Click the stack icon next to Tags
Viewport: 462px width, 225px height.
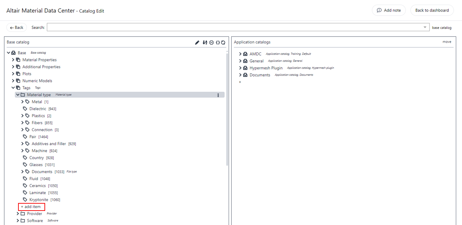pos(18,88)
